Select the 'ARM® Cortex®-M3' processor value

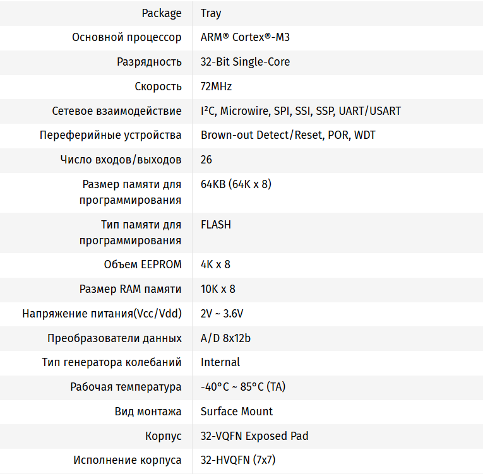(x=245, y=37)
